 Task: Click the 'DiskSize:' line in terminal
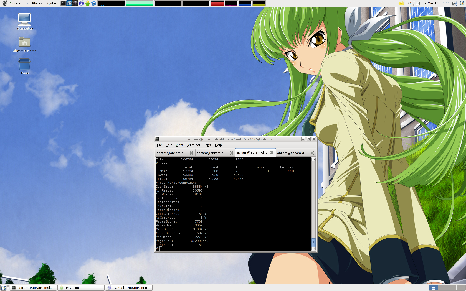coord(182,187)
